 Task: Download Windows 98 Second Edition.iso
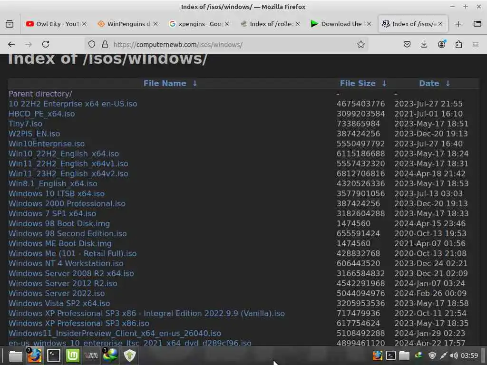point(68,233)
